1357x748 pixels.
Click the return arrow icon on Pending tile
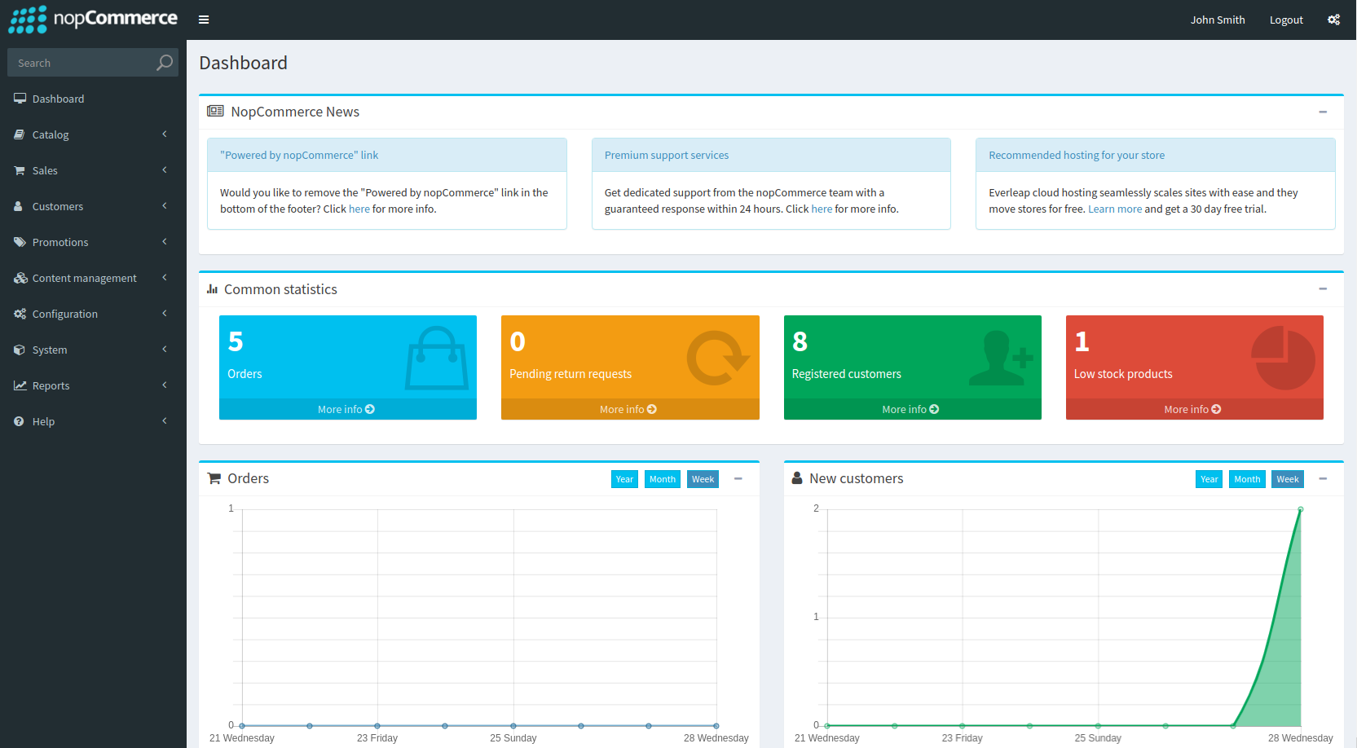(716, 358)
